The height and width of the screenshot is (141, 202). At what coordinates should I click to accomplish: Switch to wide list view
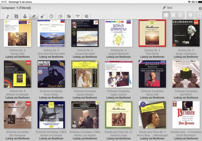tap(173, 15)
